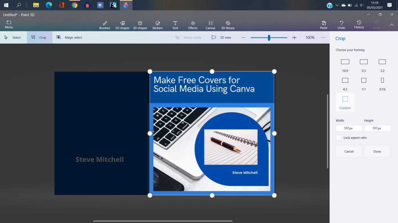
Task: Open the Menu
Action: tap(9, 24)
